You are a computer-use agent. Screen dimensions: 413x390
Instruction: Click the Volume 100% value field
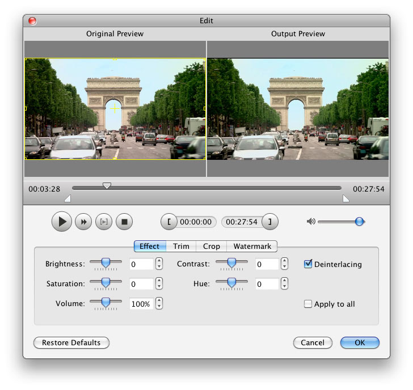click(x=141, y=304)
